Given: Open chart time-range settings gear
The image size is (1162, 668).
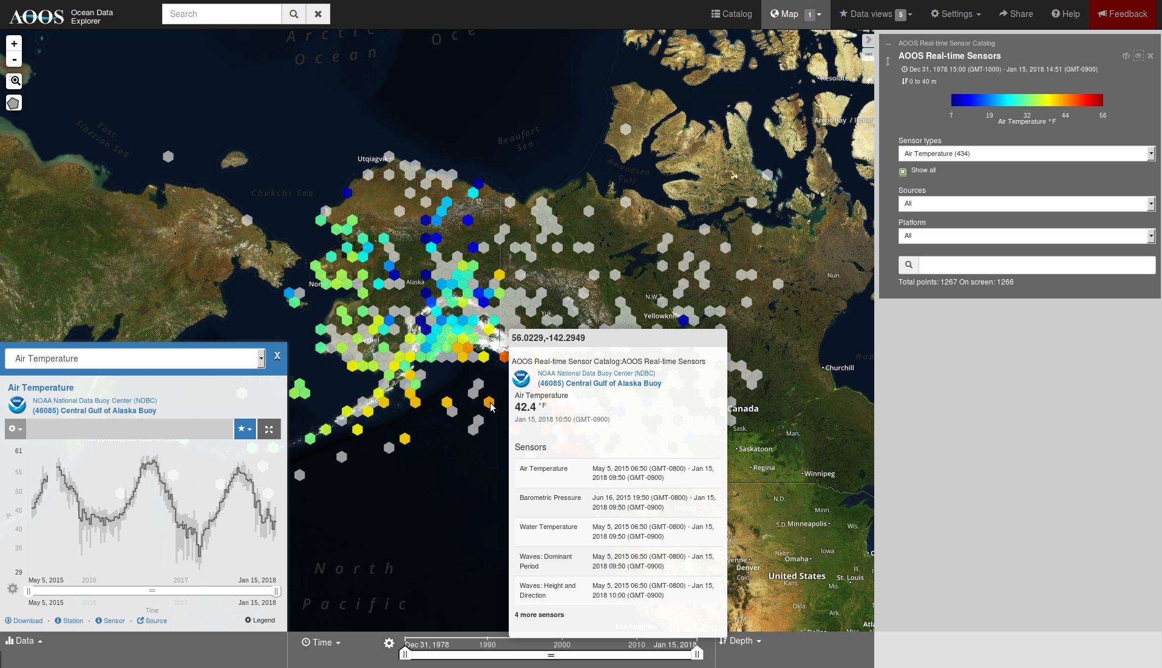Looking at the screenshot, I should (13, 589).
